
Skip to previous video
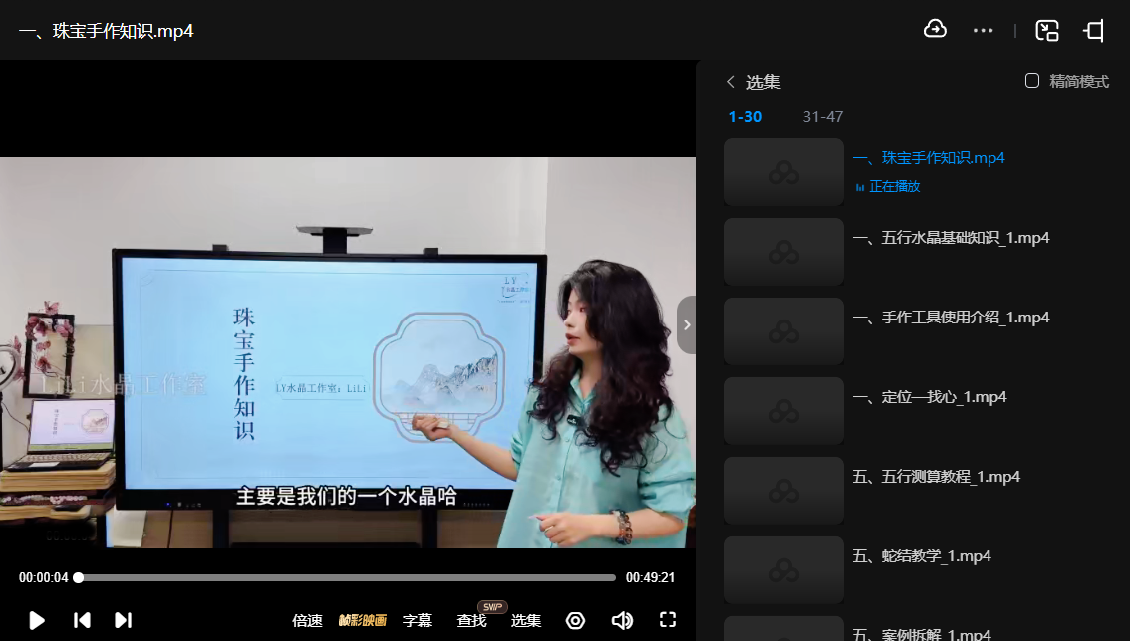82,620
